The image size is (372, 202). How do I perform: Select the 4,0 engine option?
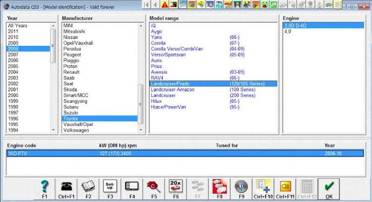[x=288, y=31]
